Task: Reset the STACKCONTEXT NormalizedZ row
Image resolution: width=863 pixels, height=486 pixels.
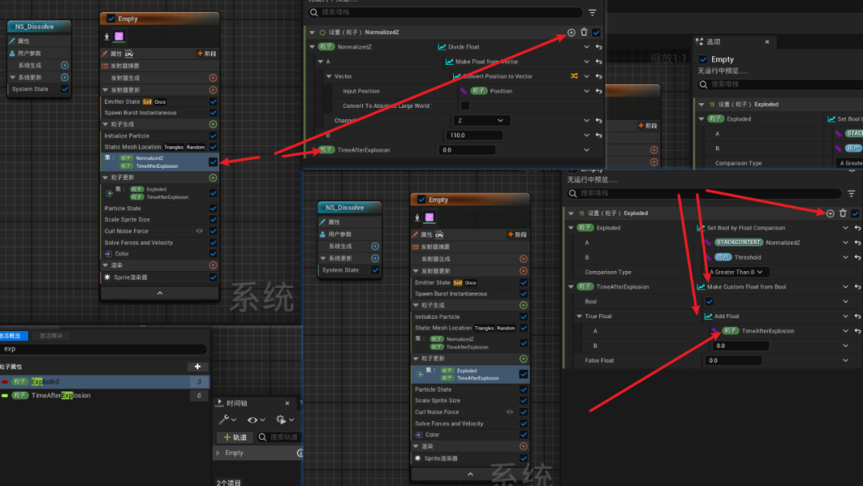Action: [857, 242]
